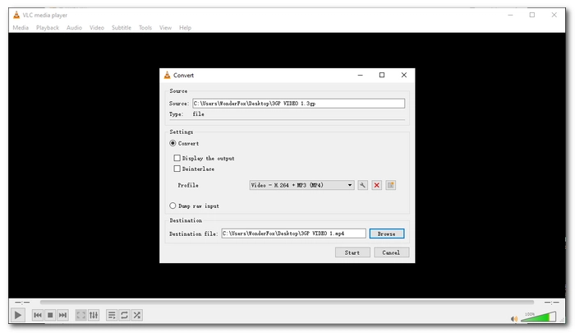Open the Subtitle menu

pos(122,27)
